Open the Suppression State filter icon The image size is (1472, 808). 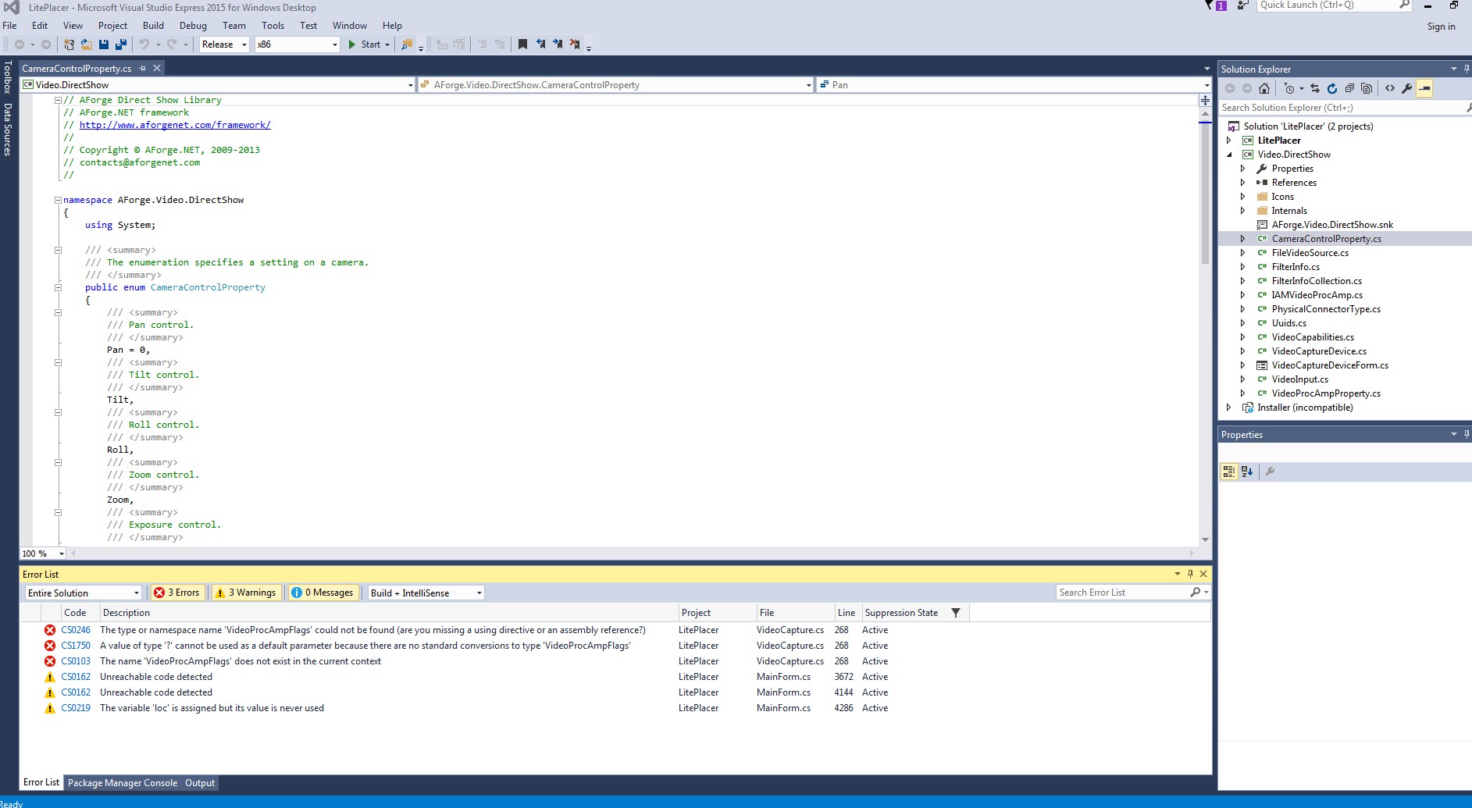956,613
